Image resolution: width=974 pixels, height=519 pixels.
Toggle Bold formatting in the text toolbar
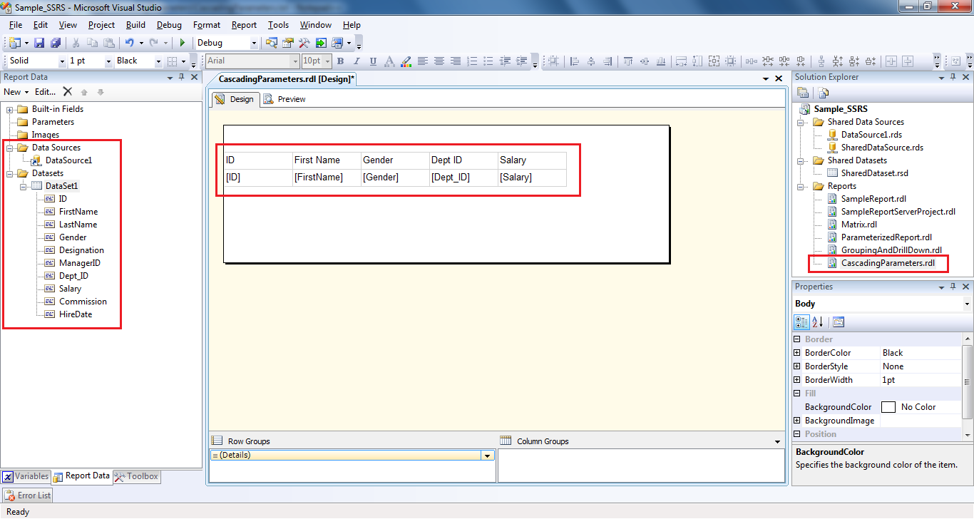click(x=340, y=61)
